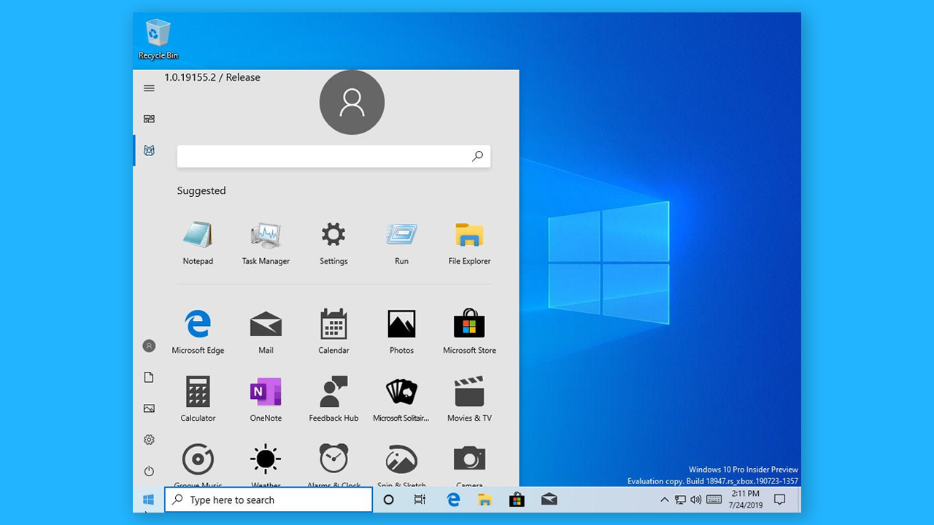The image size is (934, 525).
Task: Switch to the All apps list view
Action: pos(149,150)
